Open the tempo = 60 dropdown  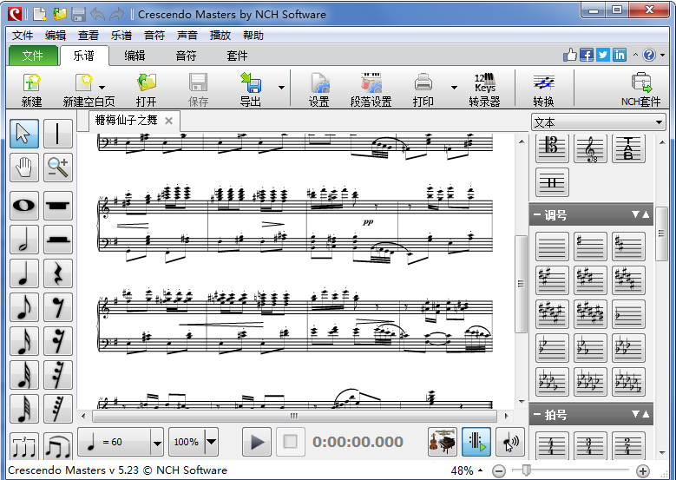coord(157,442)
